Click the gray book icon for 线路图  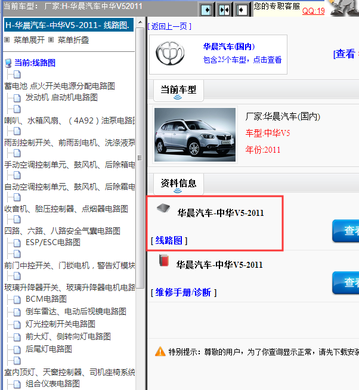(x=163, y=208)
